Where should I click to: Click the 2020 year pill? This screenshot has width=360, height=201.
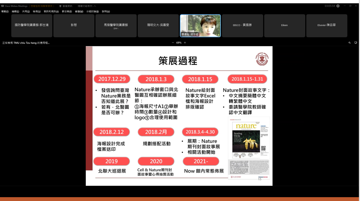tap(156, 161)
